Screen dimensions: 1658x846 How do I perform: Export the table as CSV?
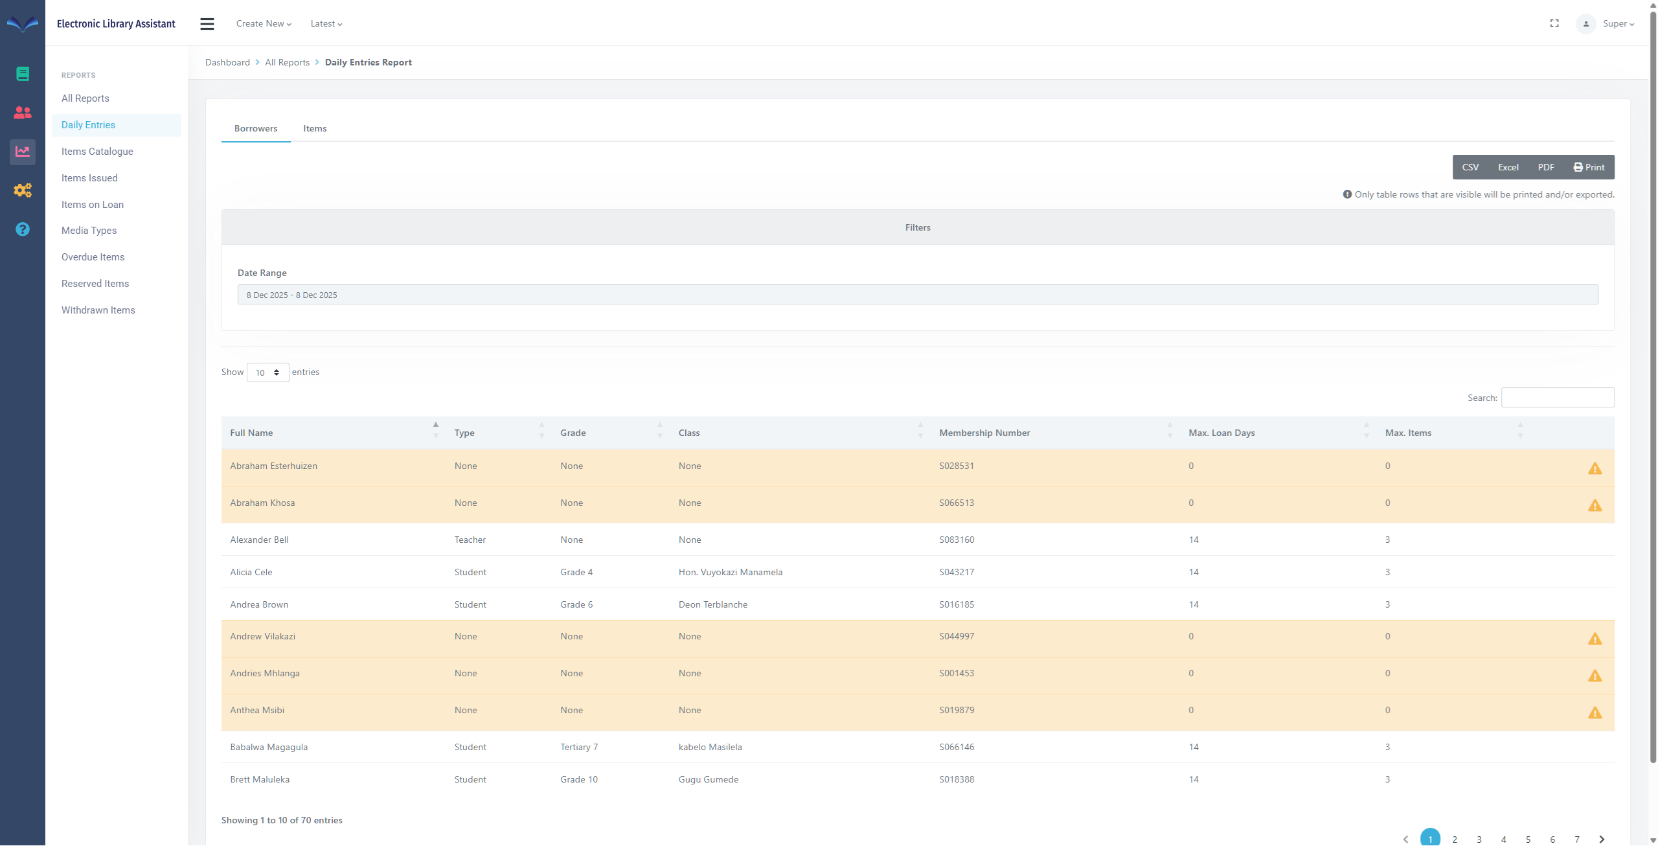tap(1470, 167)
